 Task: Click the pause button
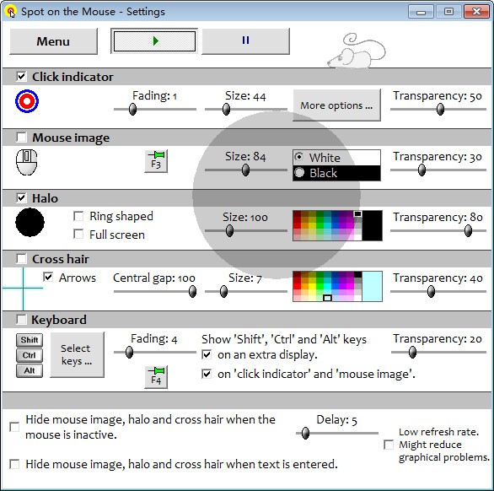click(246, 41)
